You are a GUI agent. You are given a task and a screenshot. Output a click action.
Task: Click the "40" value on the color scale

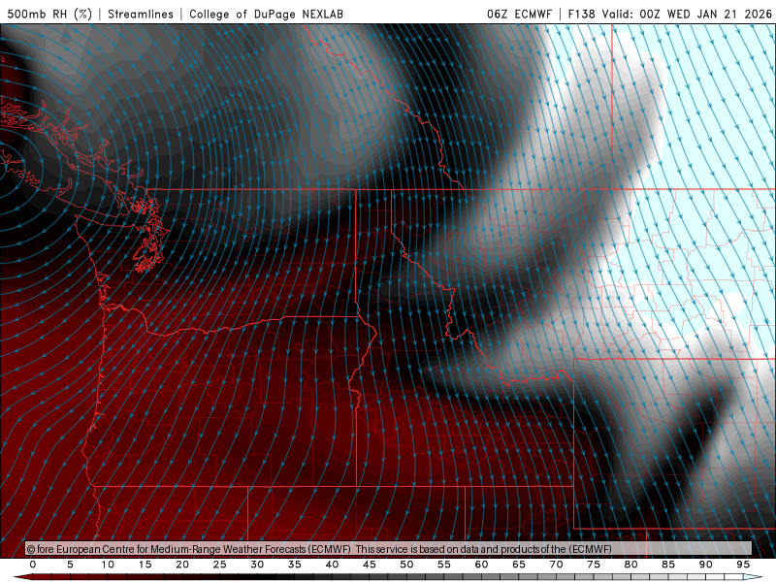pos(332,565)
